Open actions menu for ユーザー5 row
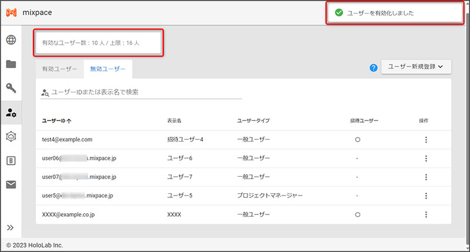 point(425,196)
